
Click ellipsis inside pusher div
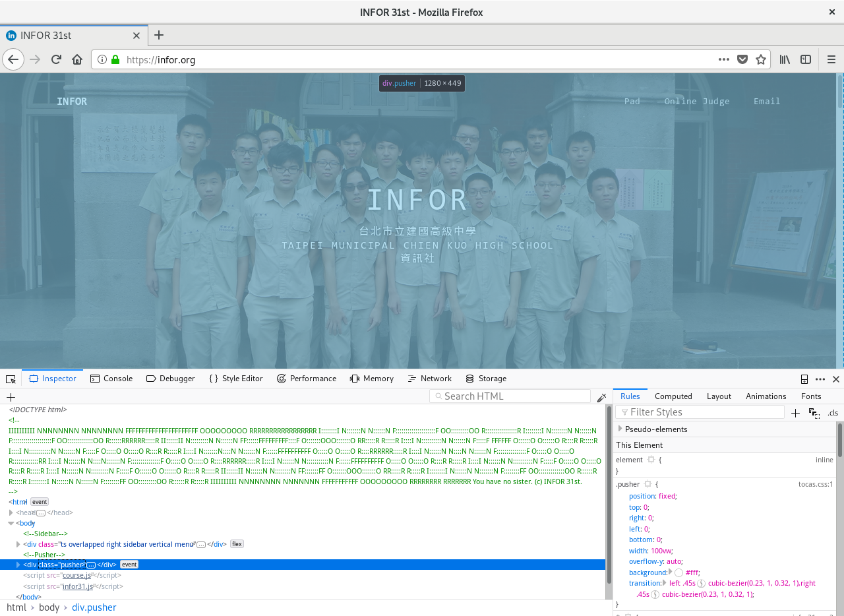pos(91,565)
